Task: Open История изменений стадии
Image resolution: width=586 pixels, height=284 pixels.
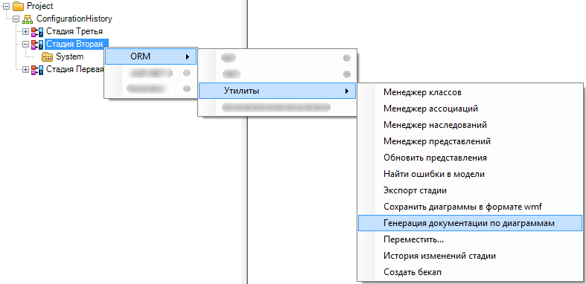Action: 470,256
